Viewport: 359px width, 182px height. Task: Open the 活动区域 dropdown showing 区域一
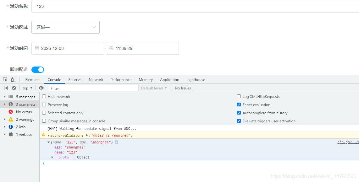tap(65, 27)
